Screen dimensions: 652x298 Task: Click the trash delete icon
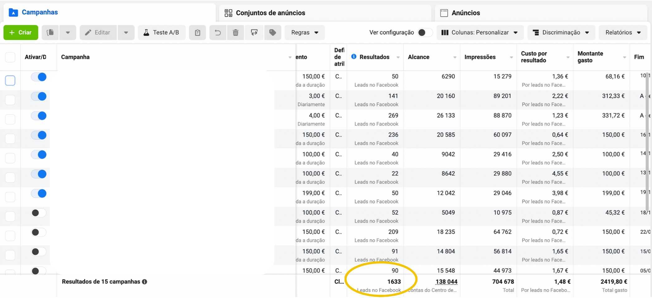(x=236, y=32)
